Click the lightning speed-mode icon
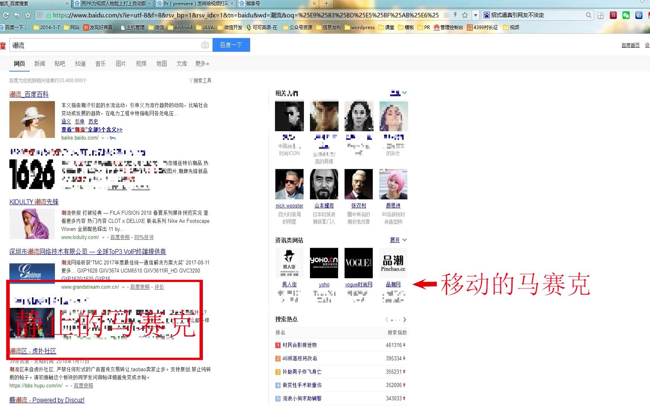This screenshot has width=650, height=406. (x=455, y=15)
